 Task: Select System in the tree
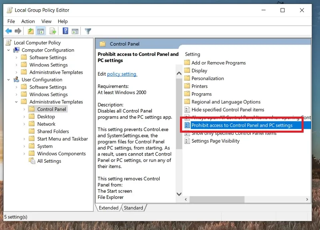tap(45, 146)
